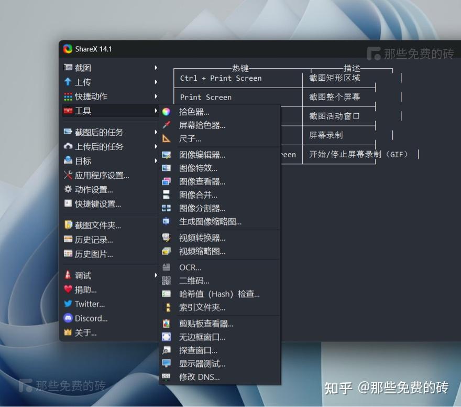Click the 探查窗口 magnifier icon
The width and height of the screenshot is (461, 407).
click(166, 350)
